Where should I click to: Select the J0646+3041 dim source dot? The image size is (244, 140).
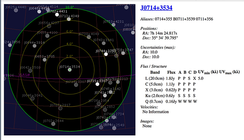tap(33, 99)
